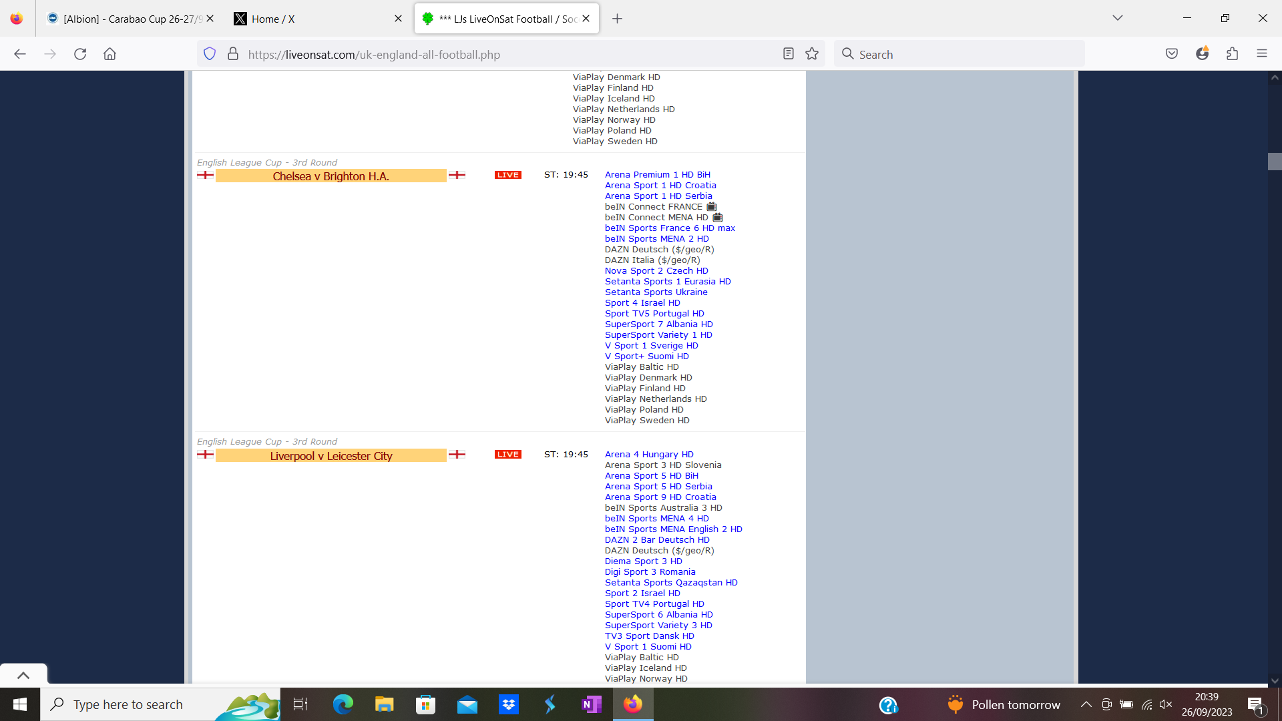The height and width of the screenshot is (721, 1282).
Task: Toggle reader view for this page
Action: (x=788, y=54)
